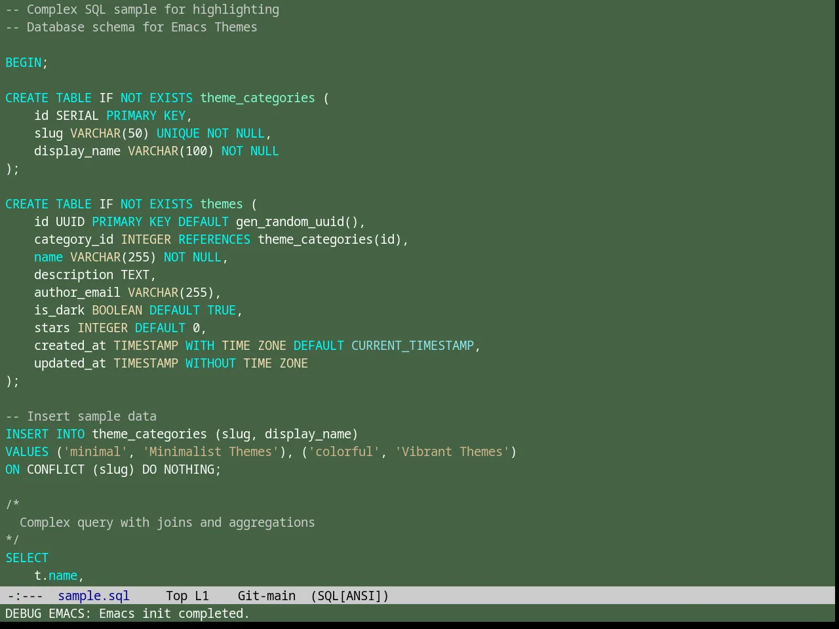Screen dimensions: 839x629
Task: Click the created_at column name
Action: click(70, 345)
